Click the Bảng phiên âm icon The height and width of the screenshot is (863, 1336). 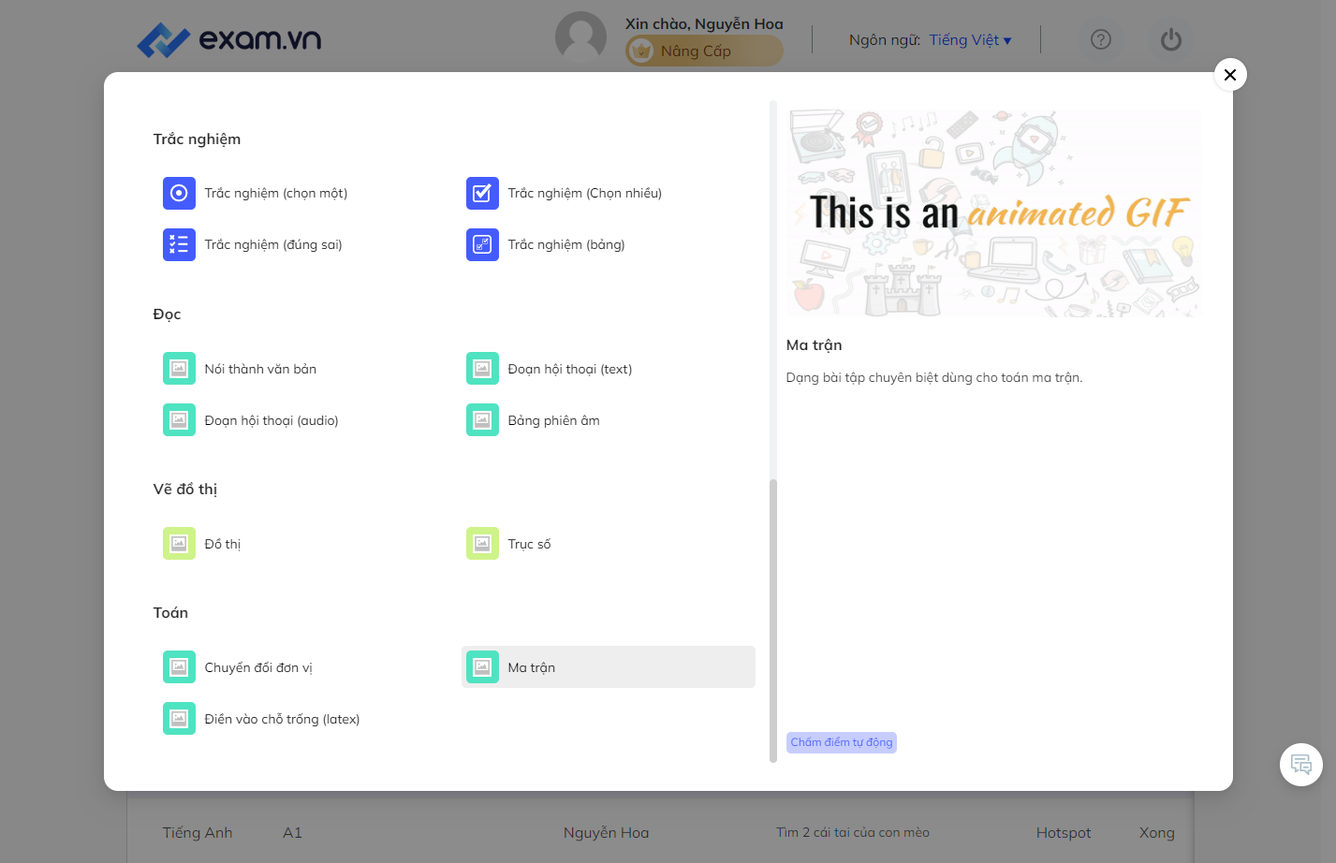coord(482,420)
